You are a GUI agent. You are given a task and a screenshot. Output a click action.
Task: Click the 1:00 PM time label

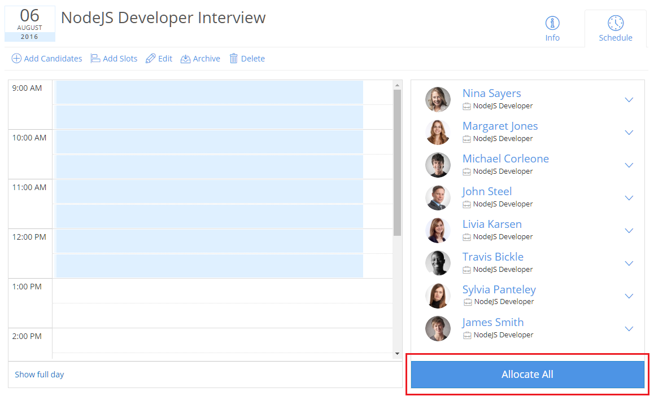click(x=27, y=287)
